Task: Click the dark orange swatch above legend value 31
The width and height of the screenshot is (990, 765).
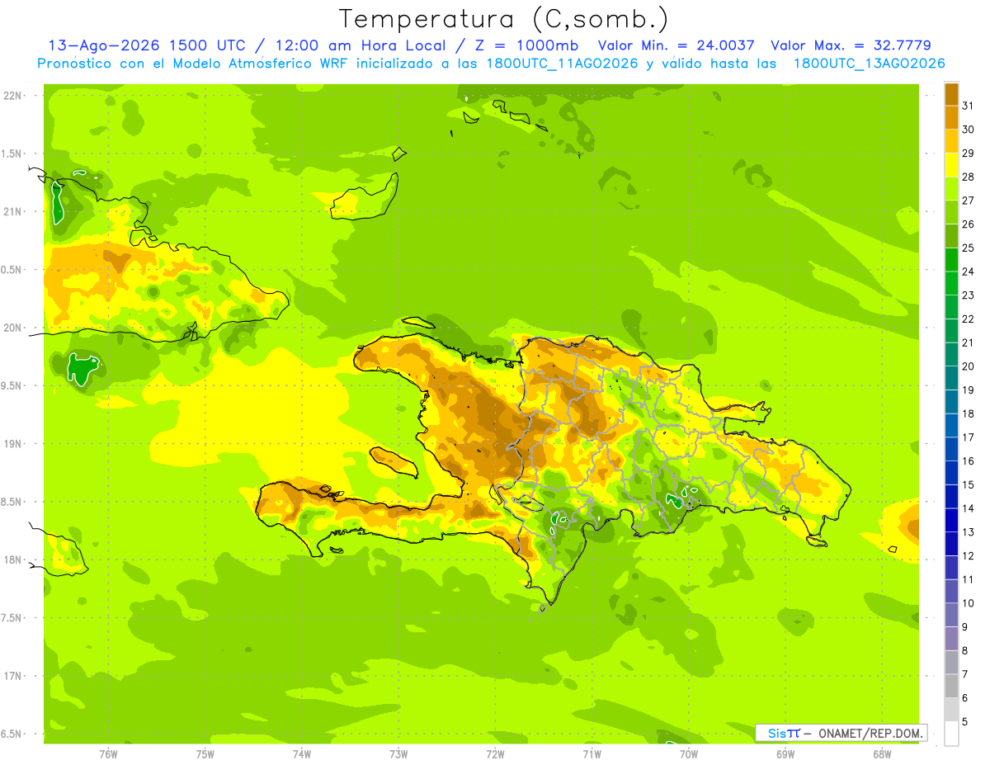Action: [951, 94]
